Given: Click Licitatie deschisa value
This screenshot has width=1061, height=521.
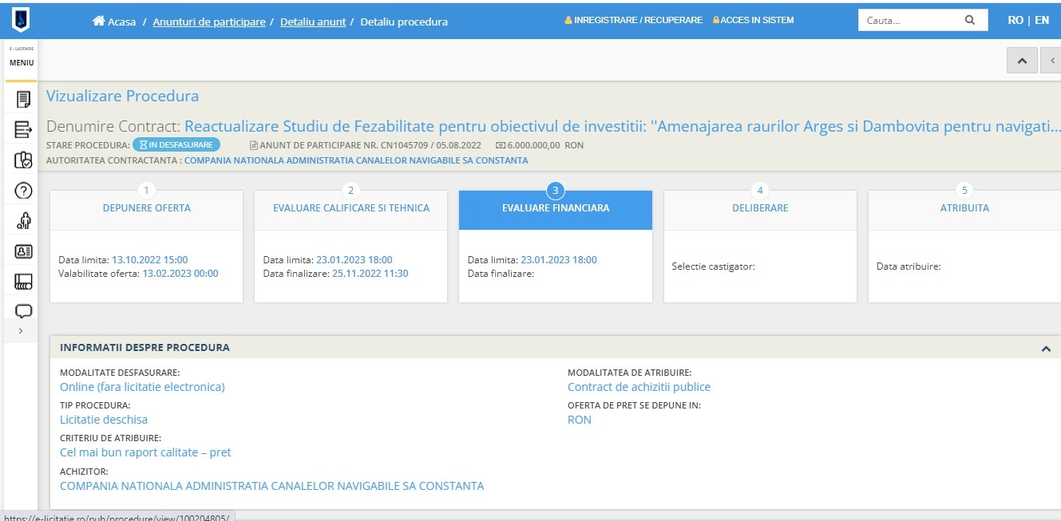Looking at the screenshot, I should (104, 420).
